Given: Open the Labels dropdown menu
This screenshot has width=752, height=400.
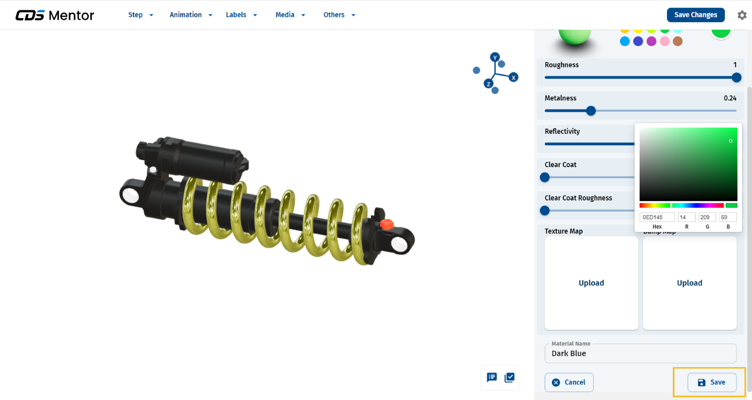Looking at the screenshot, I should pos(241,15).
